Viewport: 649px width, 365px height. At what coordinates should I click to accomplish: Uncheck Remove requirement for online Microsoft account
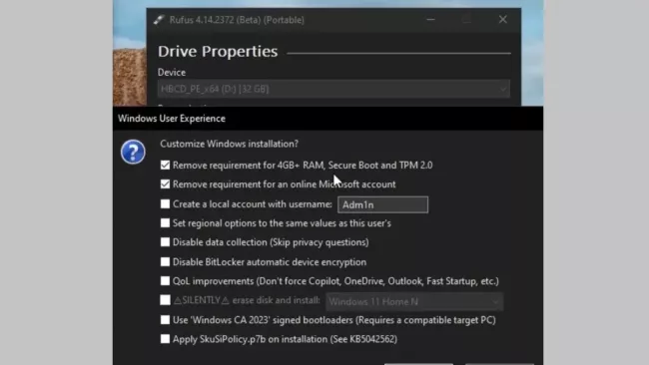point(165,183)
